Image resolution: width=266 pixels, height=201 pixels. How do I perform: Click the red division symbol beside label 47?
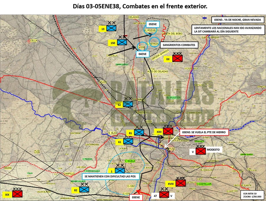point(164,194)
